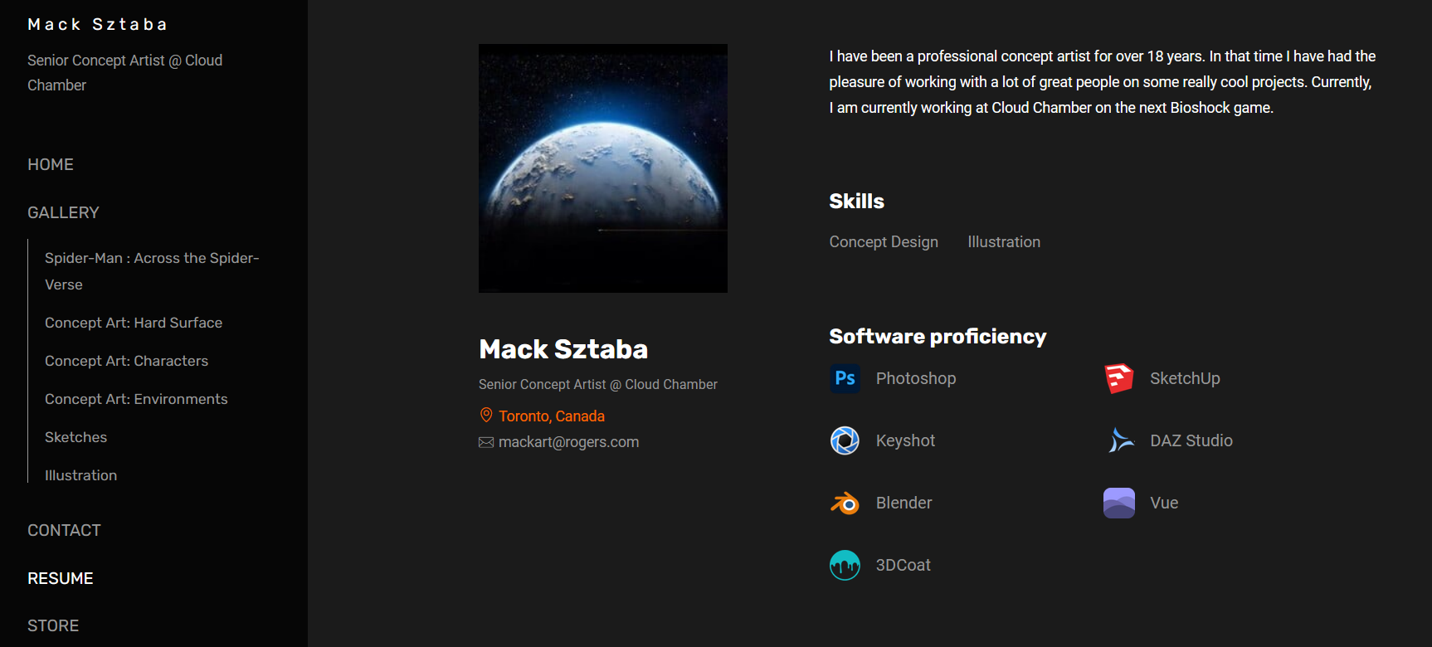Click the DAZ Studio logo icon
Viewport: 1432px width, 647px height.
pos(1118,440)
